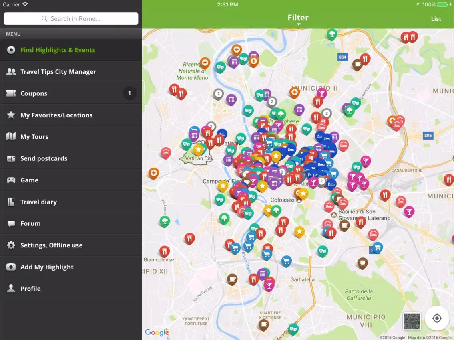Open Find Highlights & Events menu item
The image size is (454, 340).
(x=71, y=50)
